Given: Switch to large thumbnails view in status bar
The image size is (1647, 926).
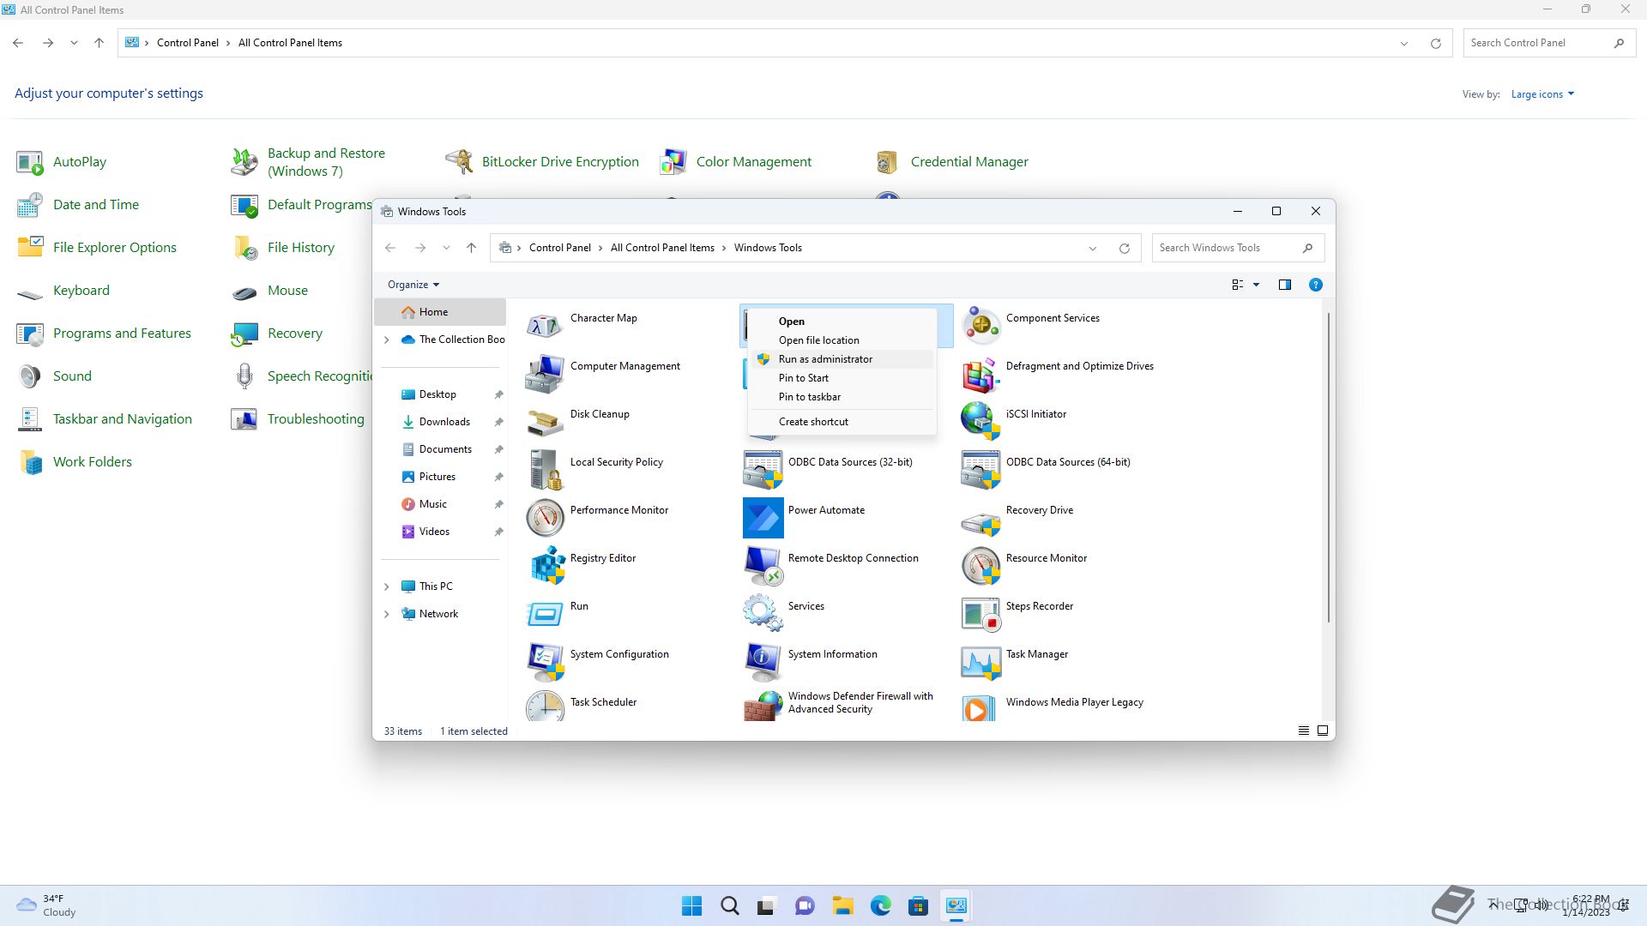Looking at the screenshot, I should click(x=1323, y=731).
